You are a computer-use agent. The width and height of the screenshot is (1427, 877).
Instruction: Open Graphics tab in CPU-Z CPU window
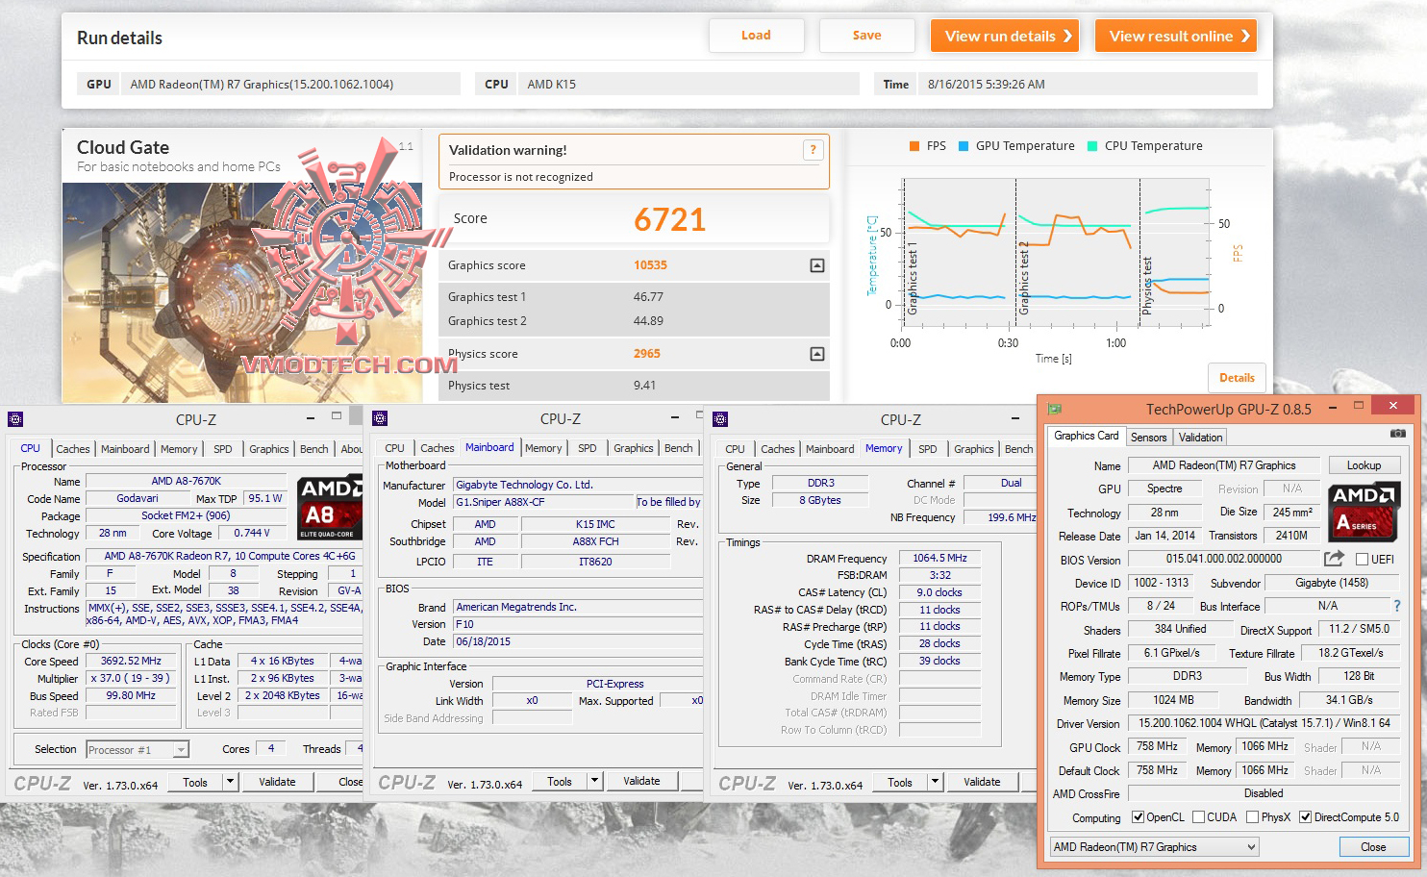(269, 449)
